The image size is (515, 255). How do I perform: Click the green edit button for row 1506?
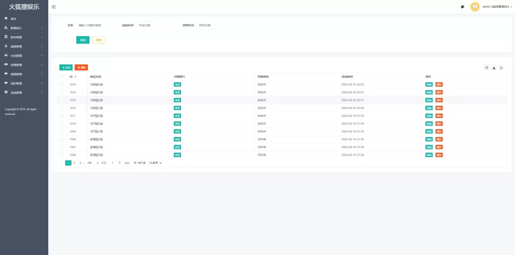coord(429,155)
